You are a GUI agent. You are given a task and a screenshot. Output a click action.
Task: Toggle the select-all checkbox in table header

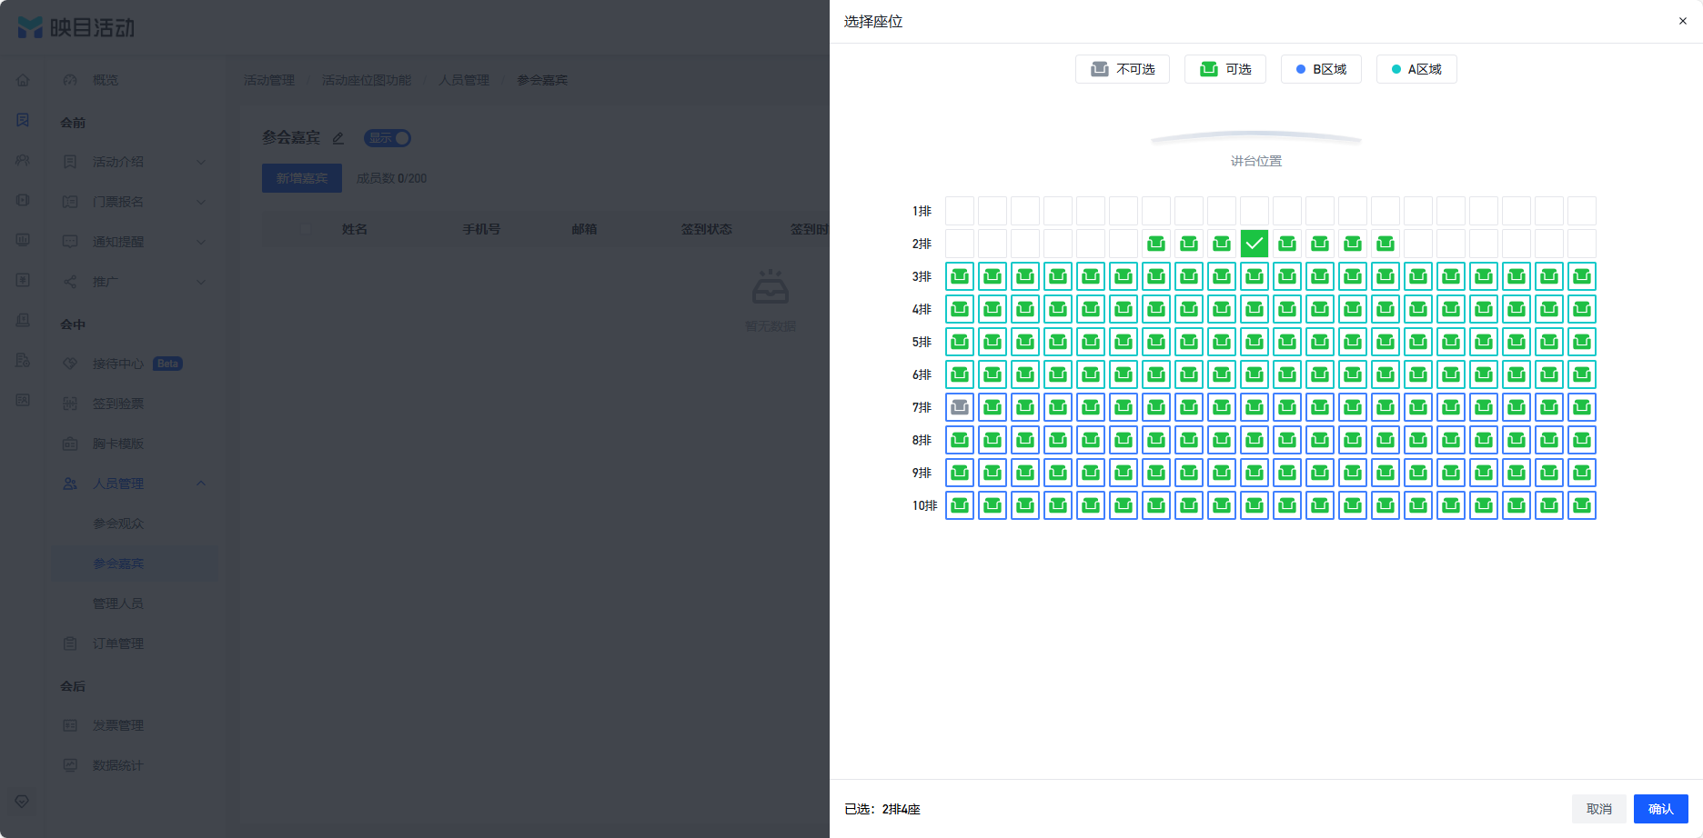pos(306,229)
